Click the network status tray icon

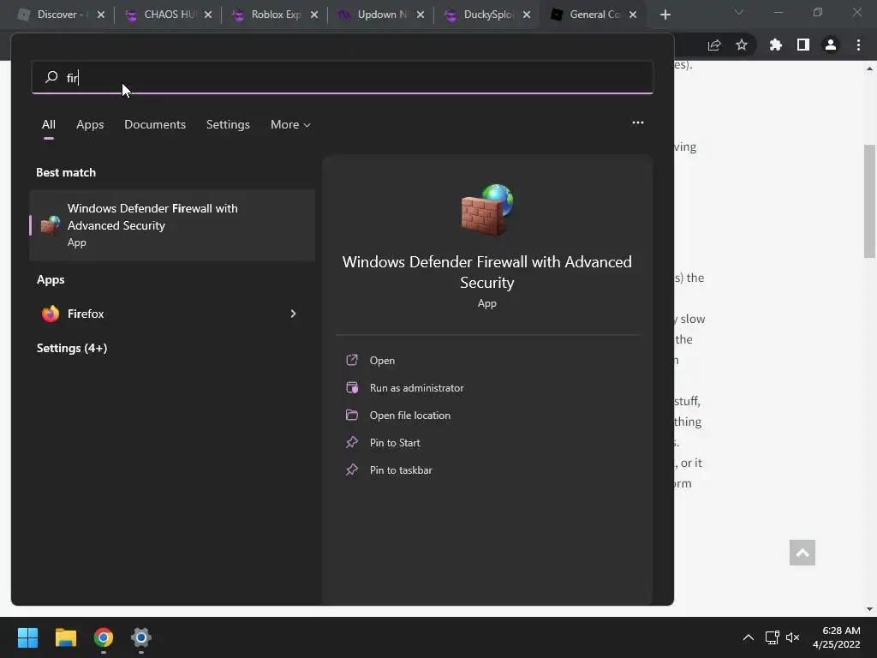773,637
